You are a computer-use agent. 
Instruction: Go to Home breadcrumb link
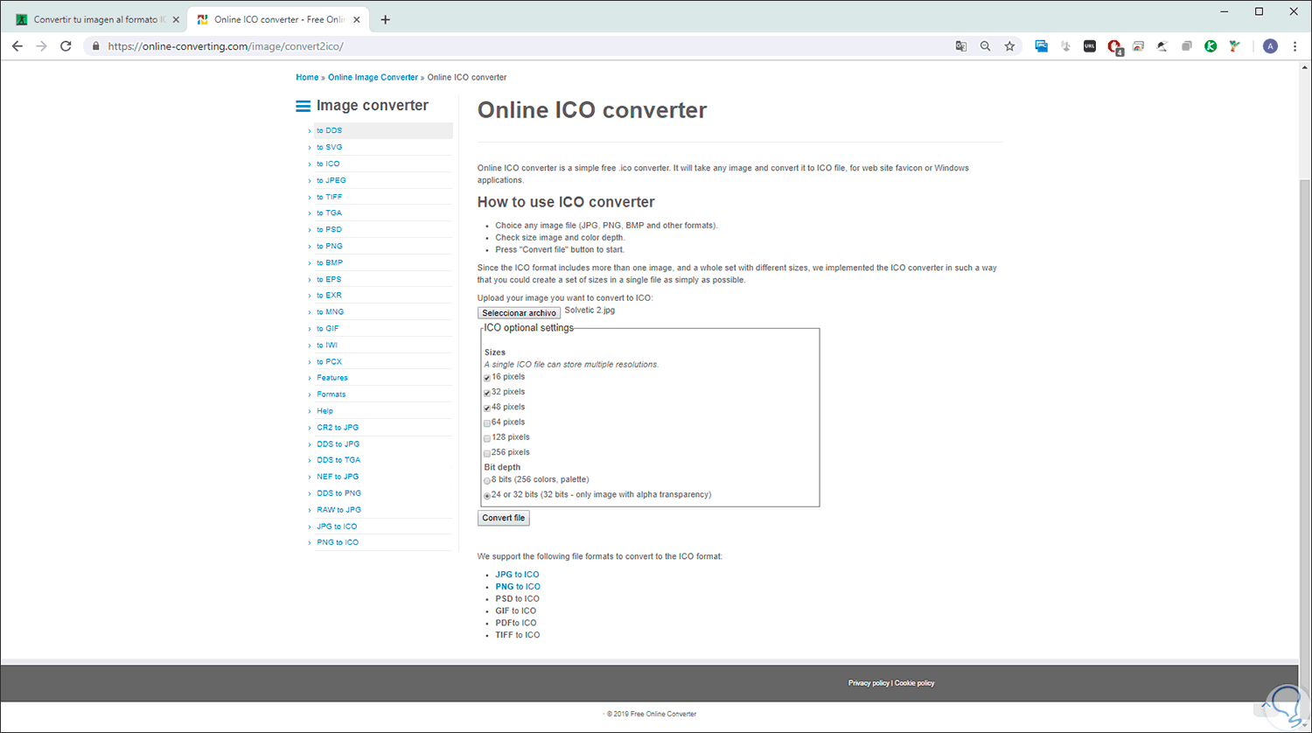click(307, 78)
